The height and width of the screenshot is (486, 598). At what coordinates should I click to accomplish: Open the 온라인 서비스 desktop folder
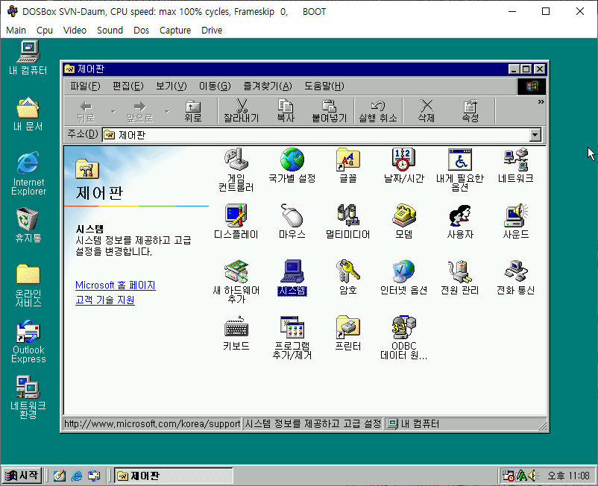28,285
